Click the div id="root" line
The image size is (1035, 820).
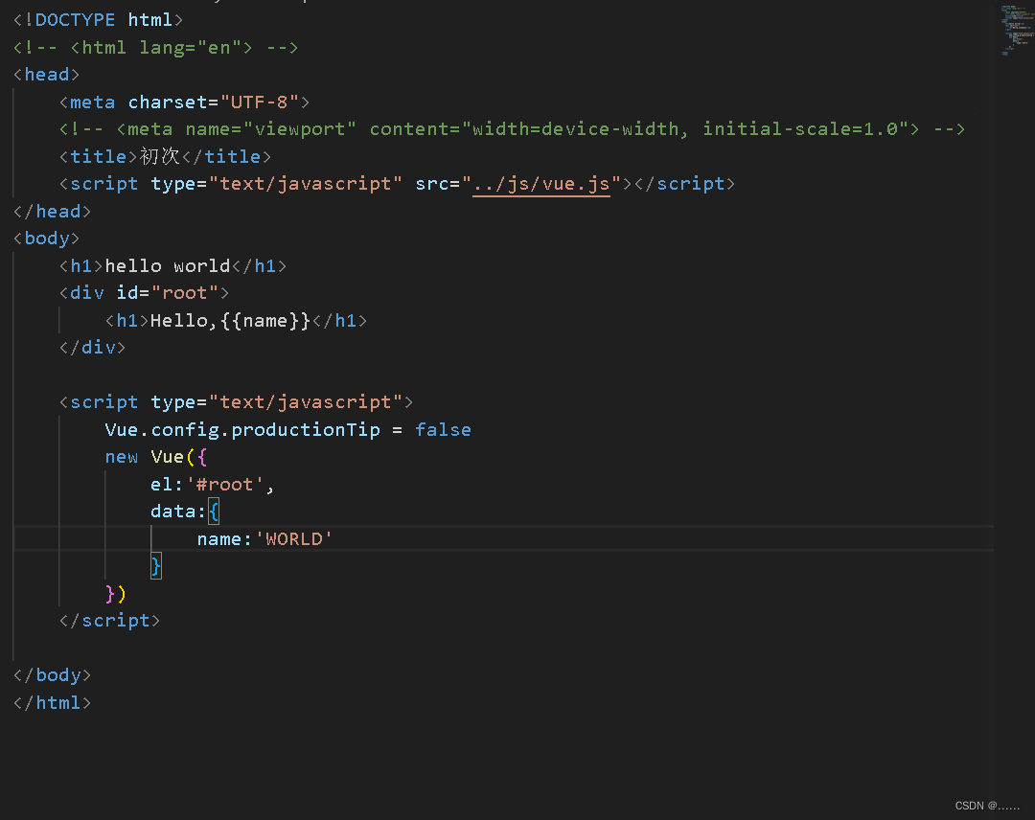[144, 293]
